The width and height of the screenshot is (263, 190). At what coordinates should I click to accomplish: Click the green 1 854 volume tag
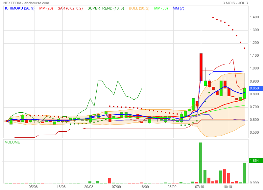[x=256, y=161]
